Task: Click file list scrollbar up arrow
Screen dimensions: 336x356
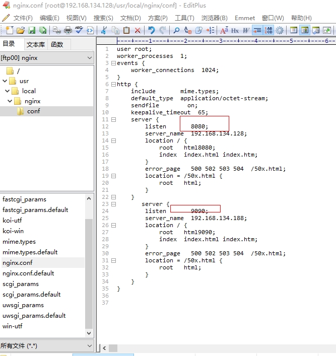Action: (89, 199)
